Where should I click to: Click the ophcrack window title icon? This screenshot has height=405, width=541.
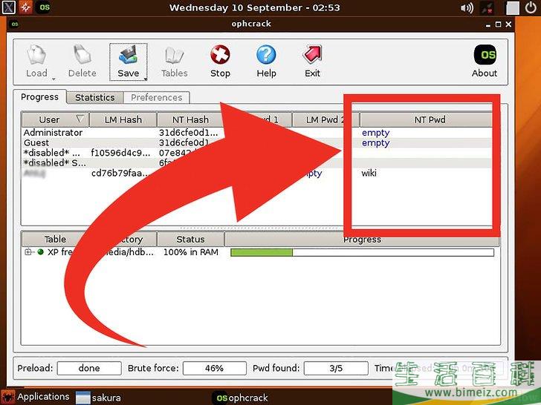(x=15, y=24)
